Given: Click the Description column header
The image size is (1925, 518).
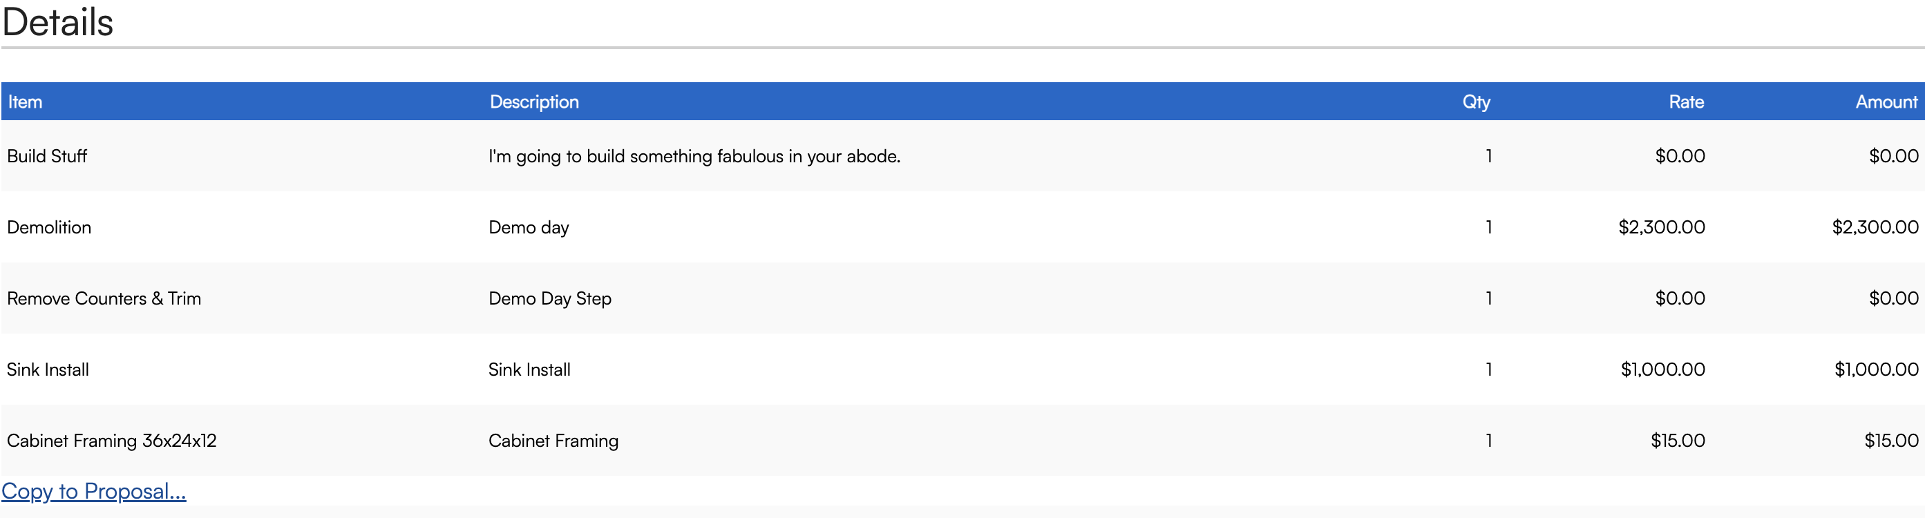Looking at the screenshot, I should click(x=534, y=102).
